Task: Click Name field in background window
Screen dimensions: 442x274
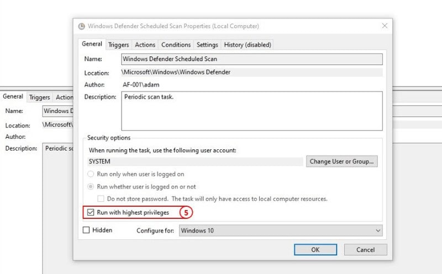Action: coord(58,111)
